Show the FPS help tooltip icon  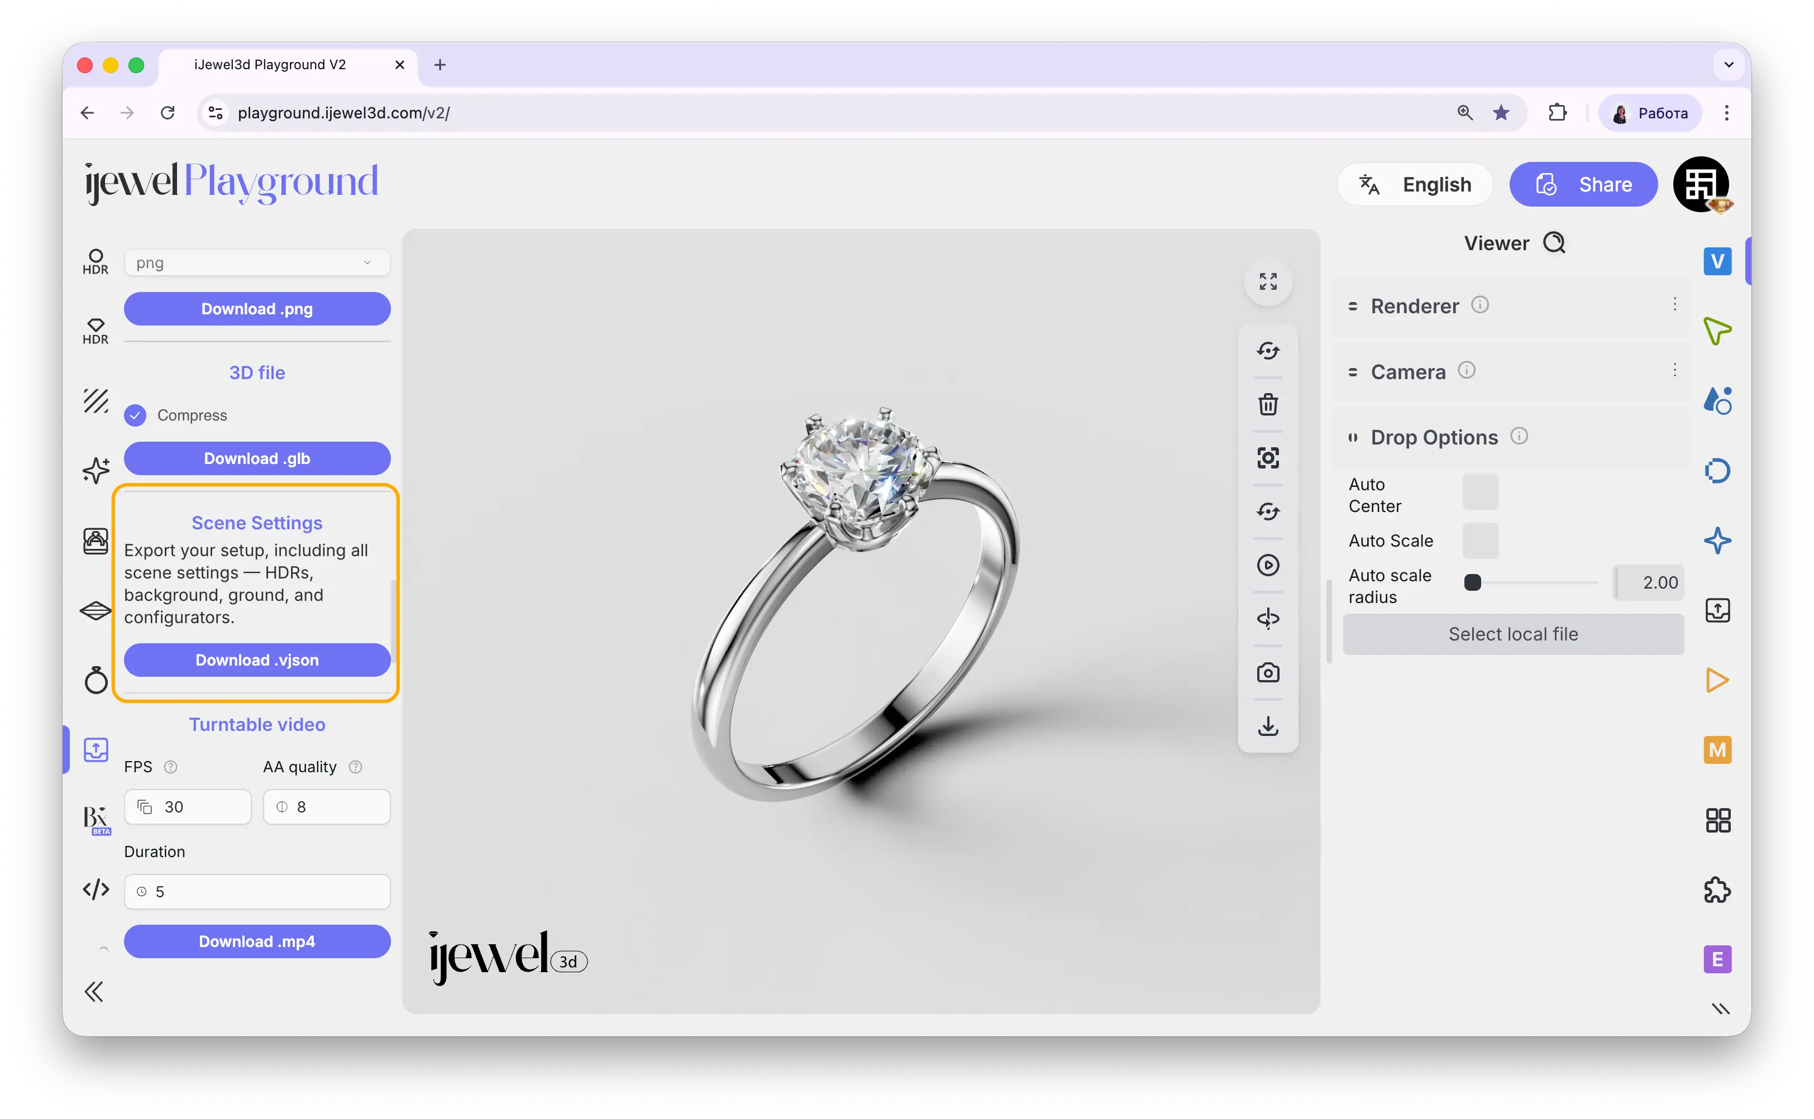pos(170,767)
